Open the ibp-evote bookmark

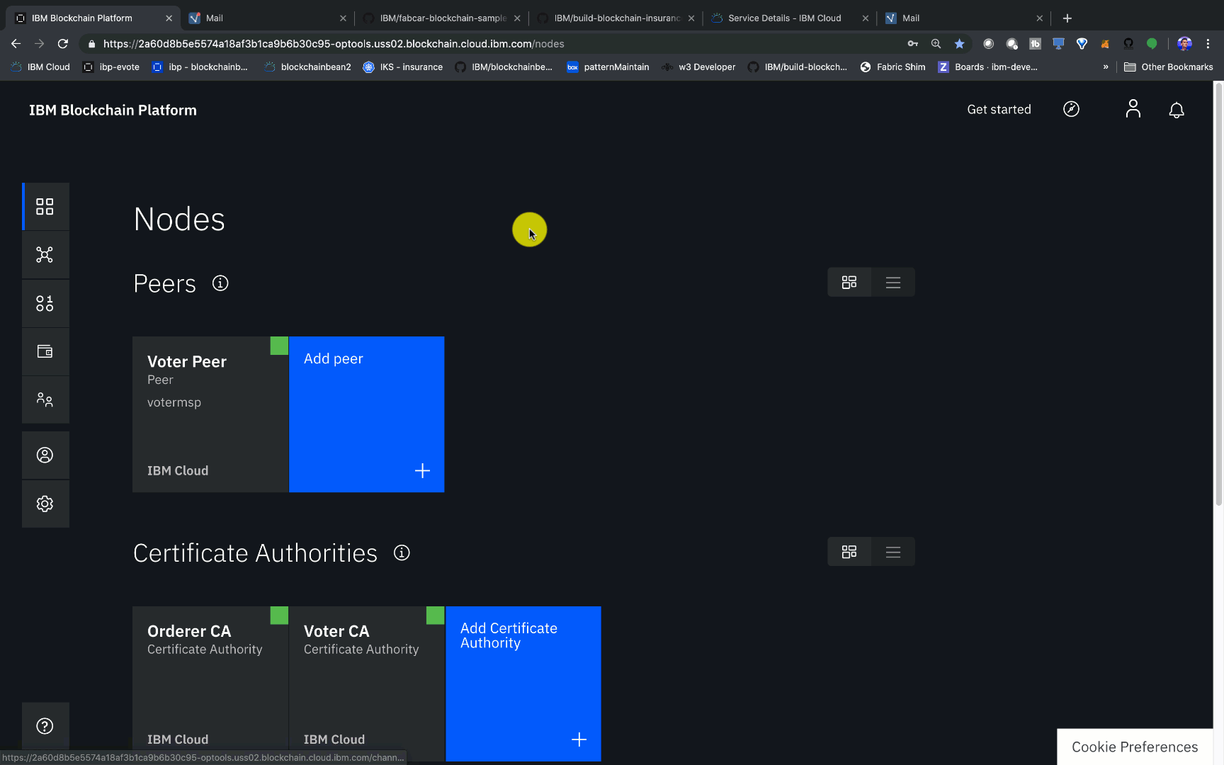click(x=111, y=67)
